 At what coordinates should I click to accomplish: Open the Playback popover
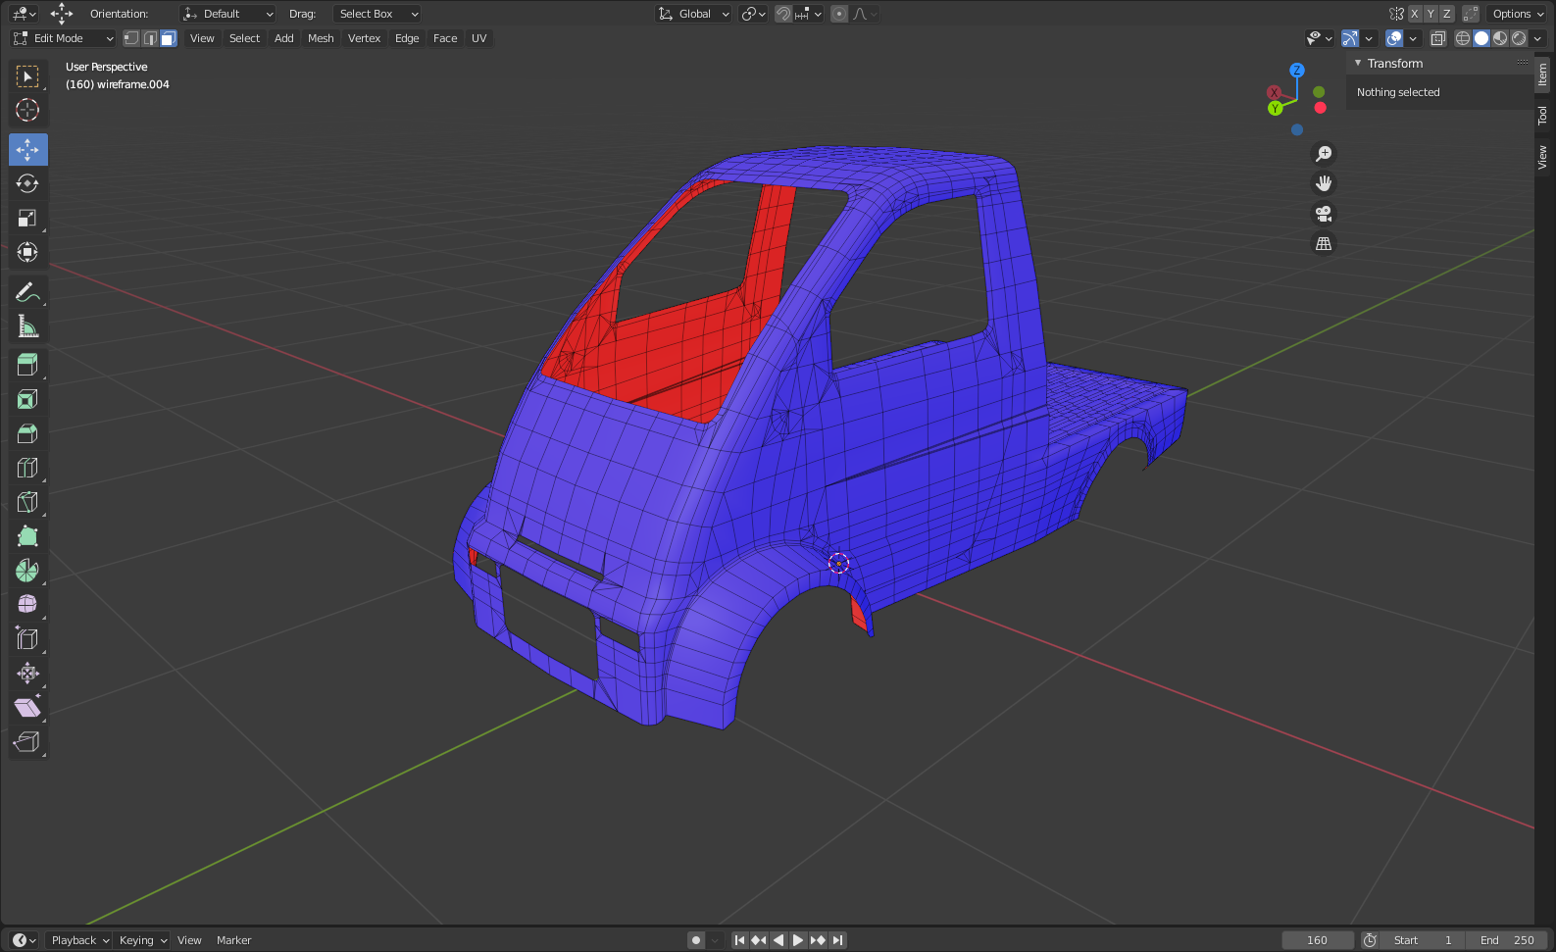tap(79, 940)
